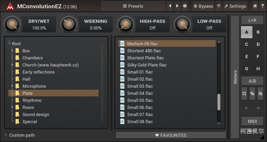Screen dimensions: 267x142
Task: Click the random preset dice icon
Action: pyautogui.click(x=185, y=6)
